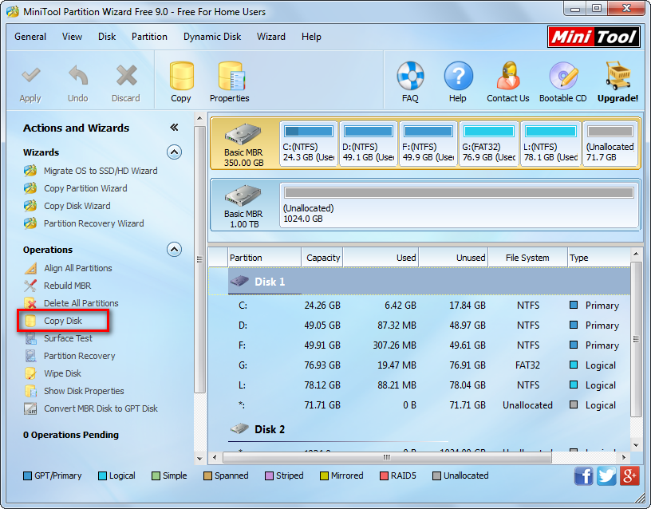This screenshot has height=509, width=651.
Task: Select F:(NTFS) partition in disk map
Action: (428, 144)
